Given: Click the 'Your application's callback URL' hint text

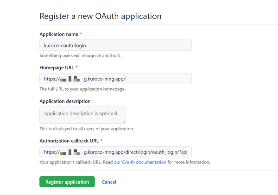Looking at the screenshot, I should click(70, 162).
